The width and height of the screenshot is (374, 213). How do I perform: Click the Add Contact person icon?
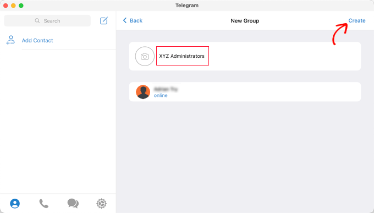point(10,40)
